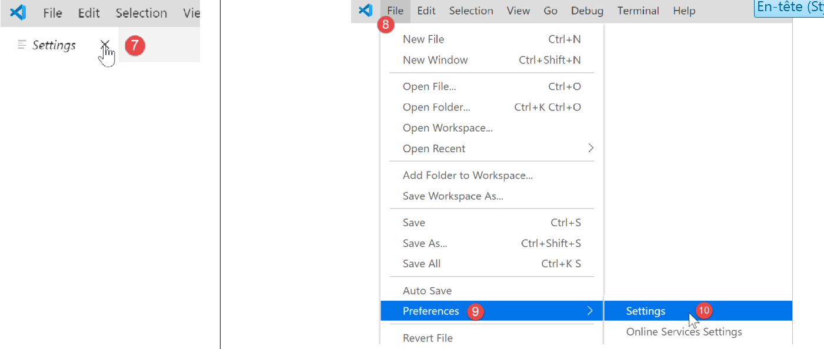Image resolution: width=824 pixels, height=349 pixels.
Task: Choose New File from the menu
Action: (423, 39)
